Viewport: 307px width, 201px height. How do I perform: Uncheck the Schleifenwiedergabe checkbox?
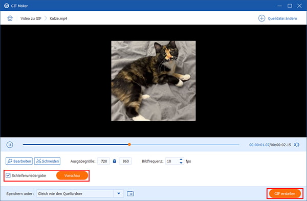click(8, 175)
